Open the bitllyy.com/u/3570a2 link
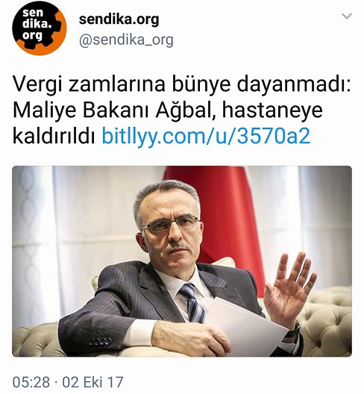 pos(206,136)
